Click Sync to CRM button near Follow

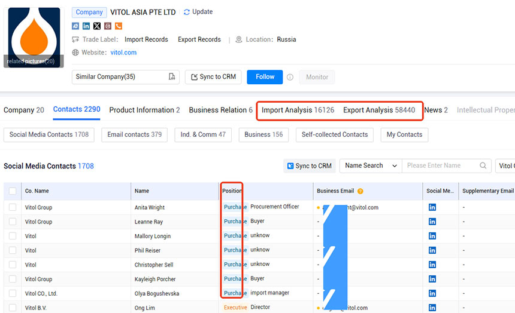point(213,77)
